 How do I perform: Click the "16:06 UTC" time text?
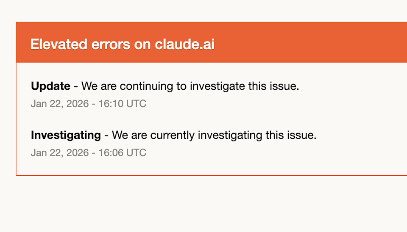[122, 153]
